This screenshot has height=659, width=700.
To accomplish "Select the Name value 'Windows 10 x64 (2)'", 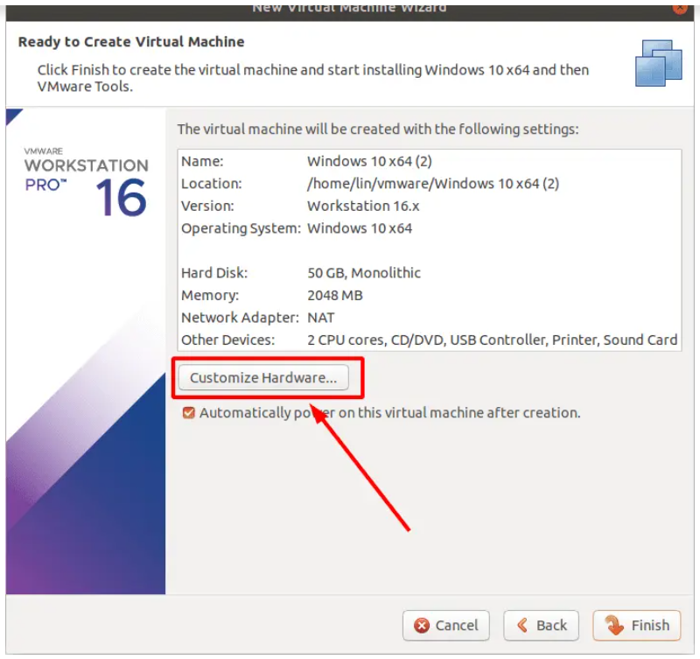I will point(369,161).
